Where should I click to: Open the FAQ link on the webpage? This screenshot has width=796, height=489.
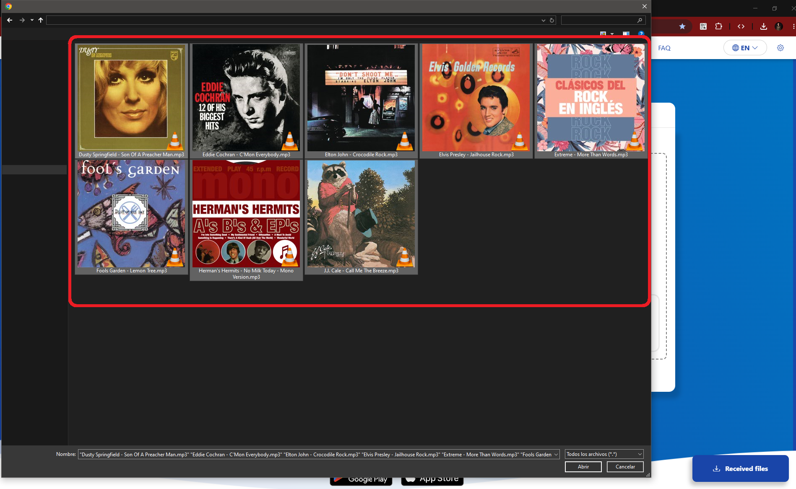click(x=664, y=48)
